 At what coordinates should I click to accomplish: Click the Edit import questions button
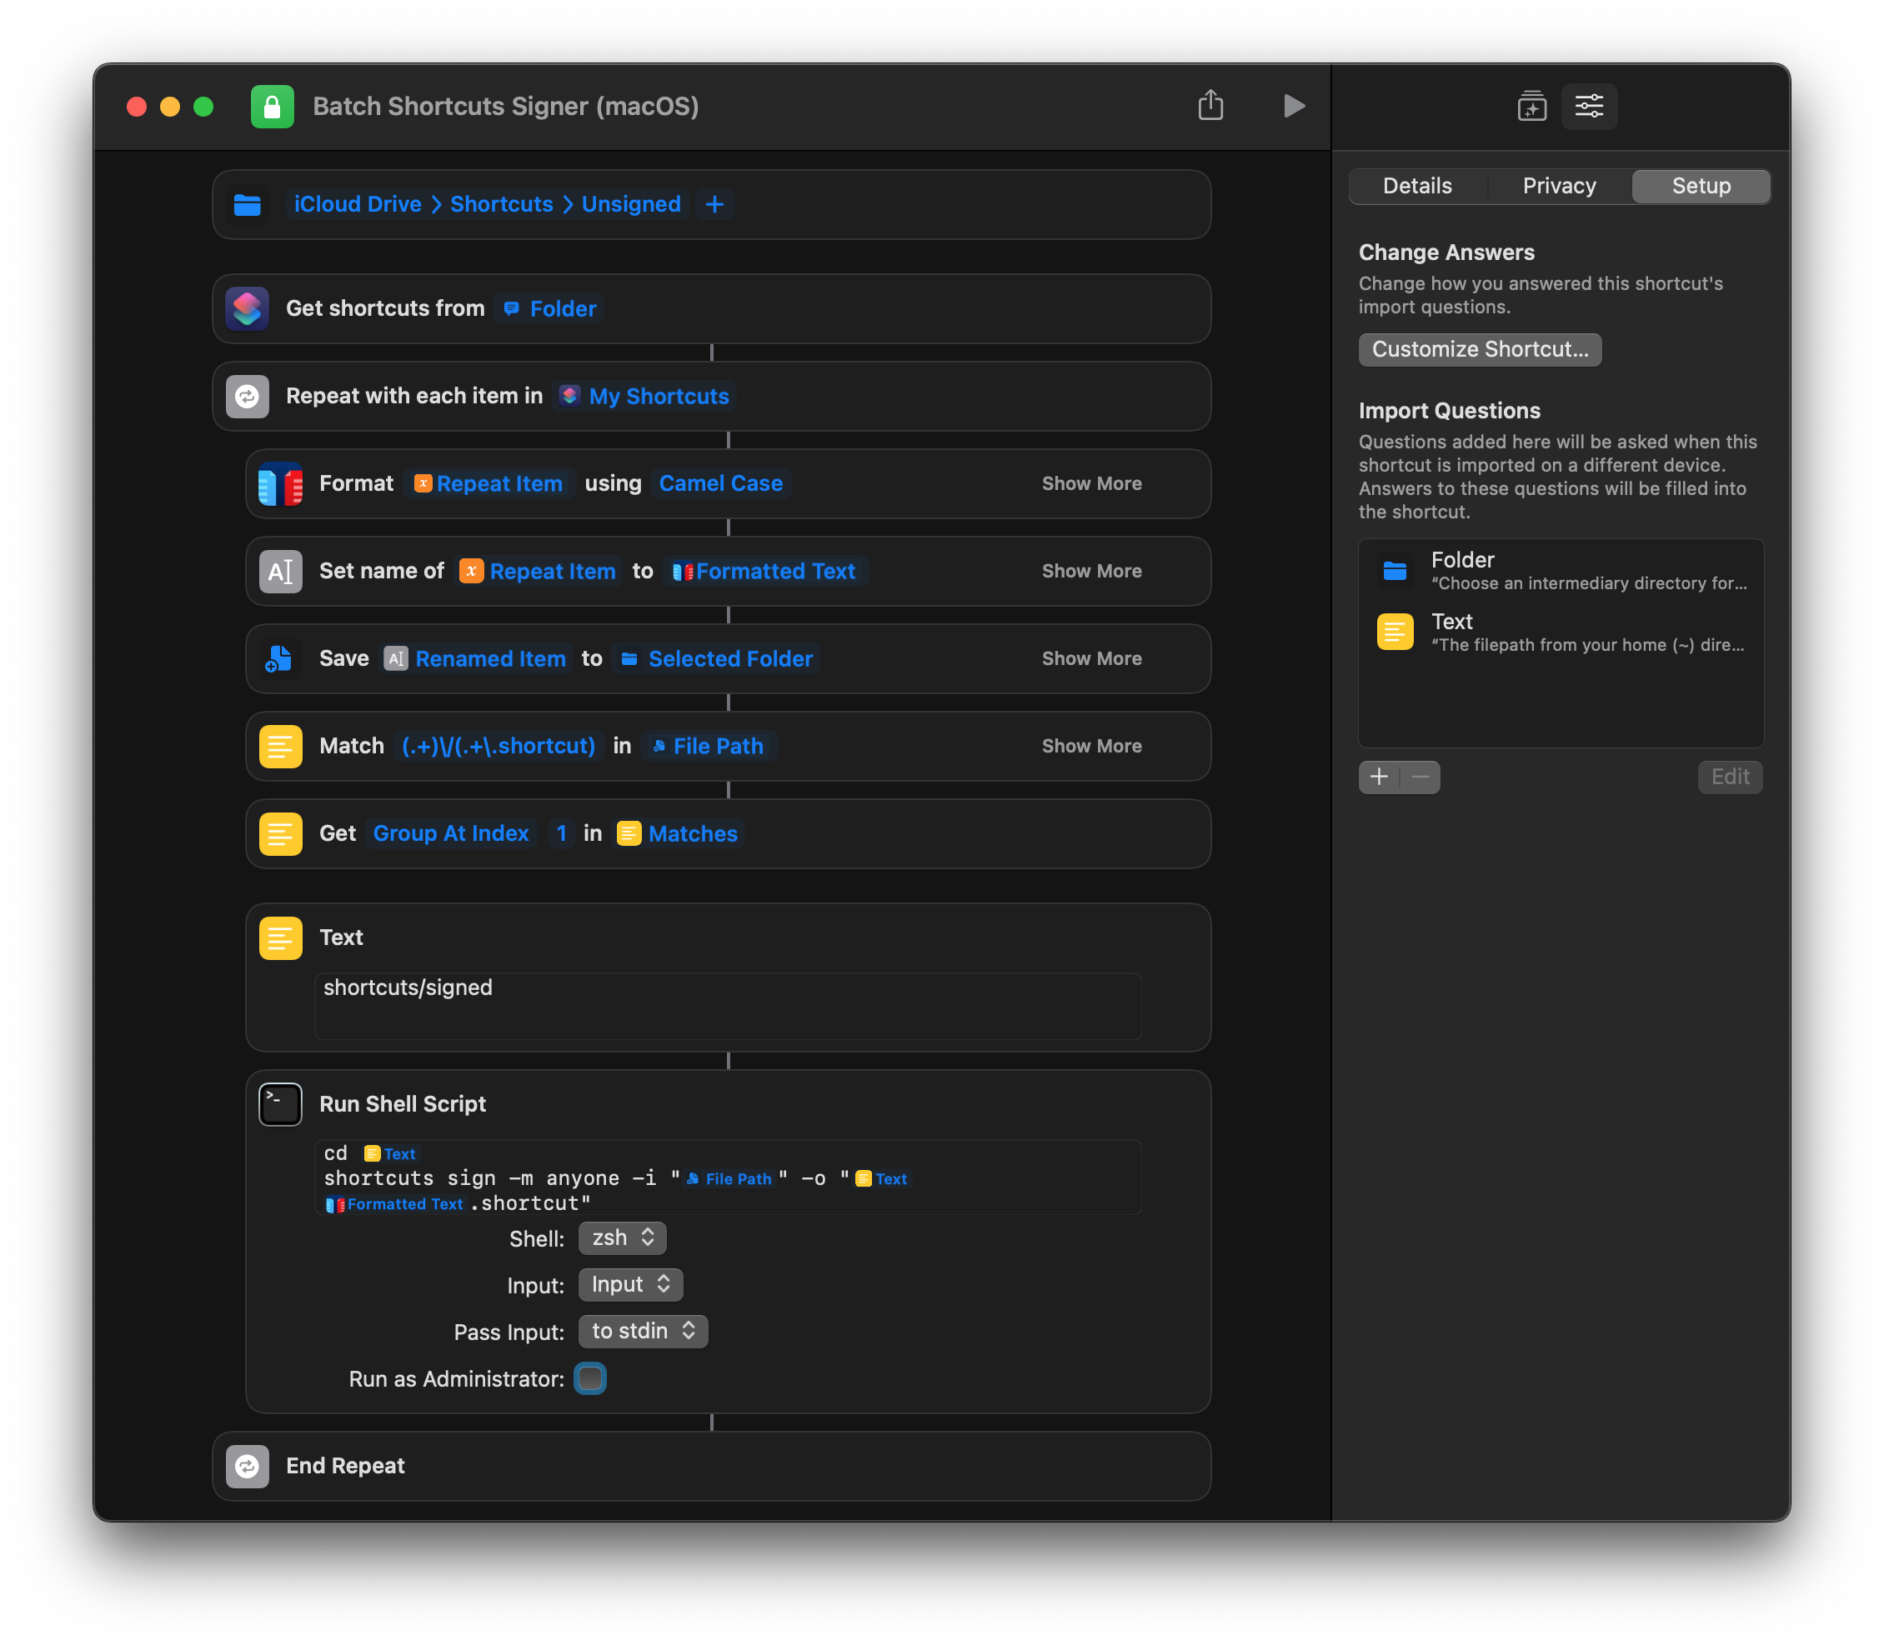pos(1729,777)
